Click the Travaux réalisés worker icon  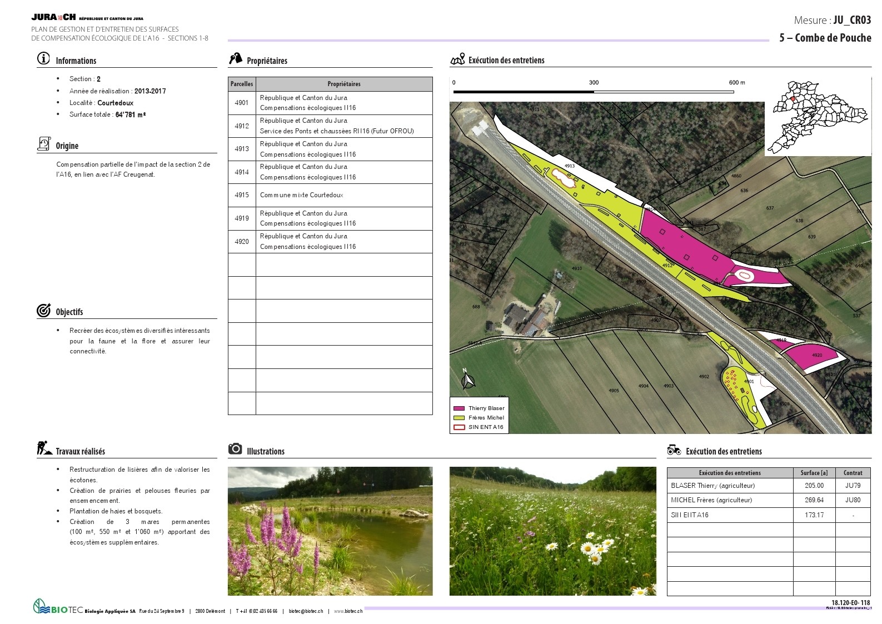44,448
